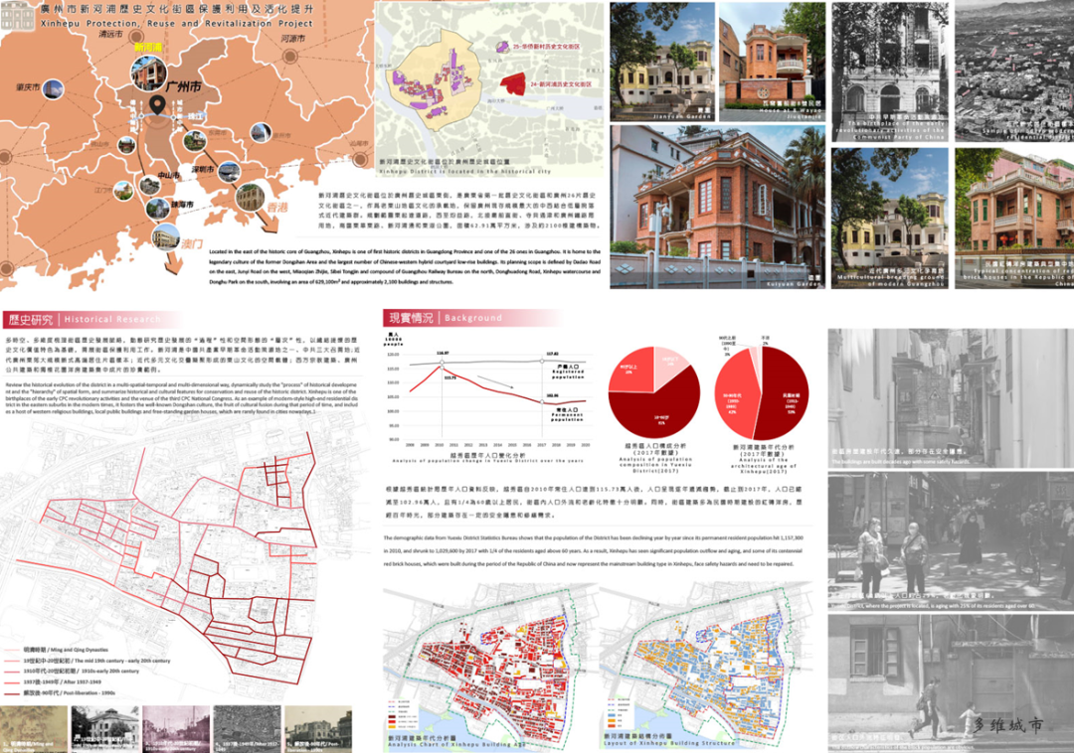Click the 河源市 map label
Screen dimensions: 1074x753
[x=292, y=39]
